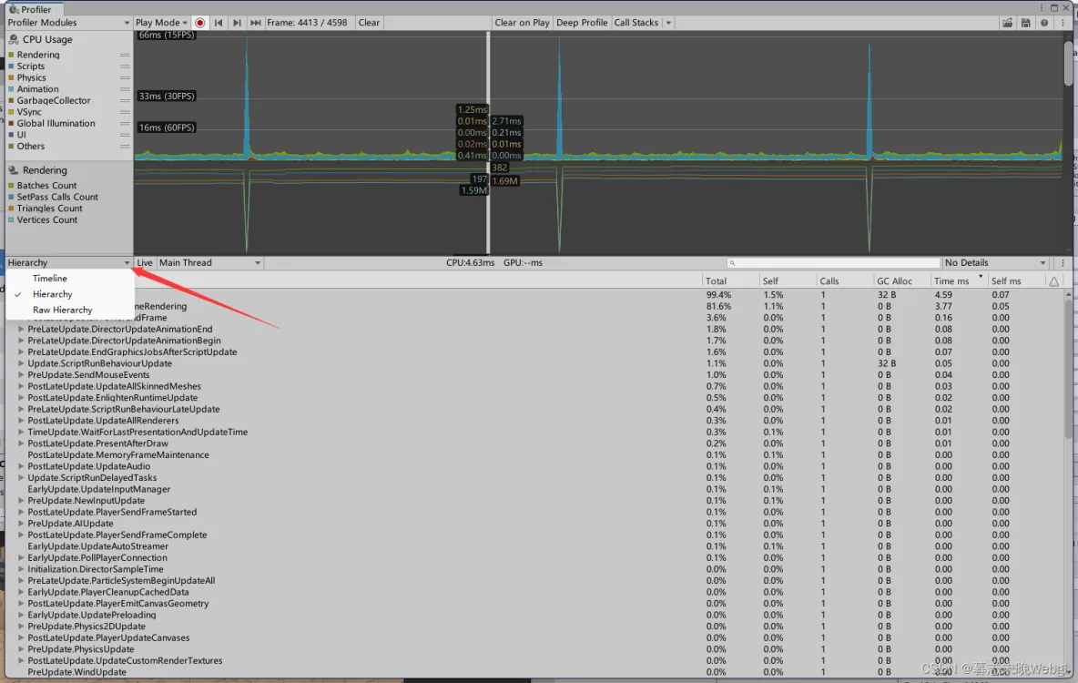Open the Profiler help icon

(1044, 23)
